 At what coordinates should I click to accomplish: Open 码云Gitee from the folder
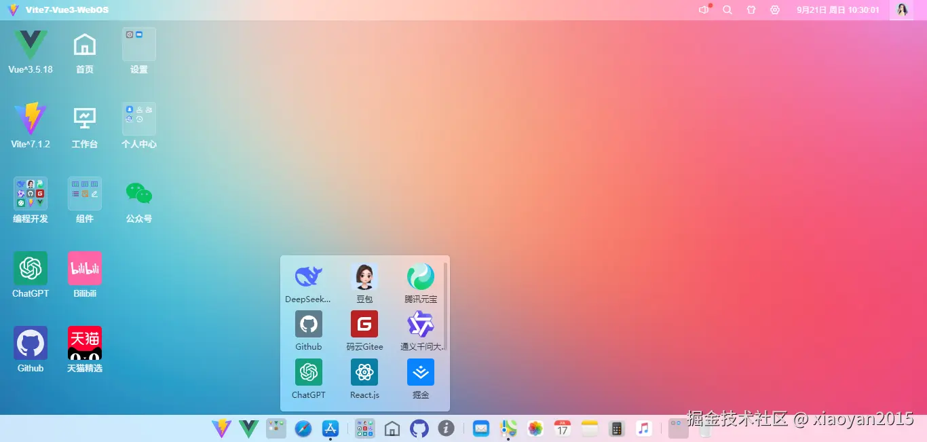tap(364, 325)
